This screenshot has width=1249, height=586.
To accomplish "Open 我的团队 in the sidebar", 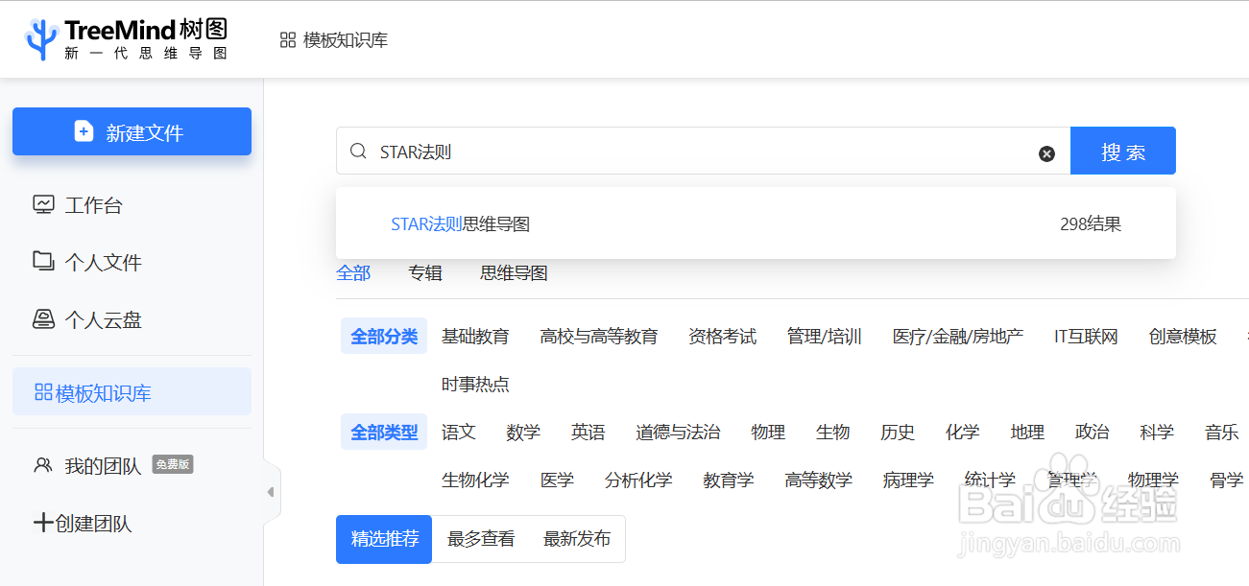I will (103, 466).
